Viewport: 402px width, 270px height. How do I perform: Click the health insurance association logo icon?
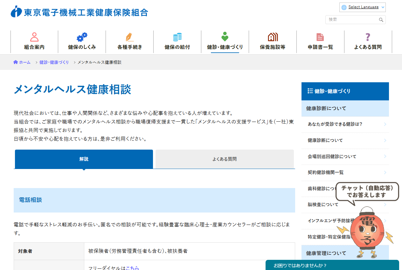coord(16,12)
